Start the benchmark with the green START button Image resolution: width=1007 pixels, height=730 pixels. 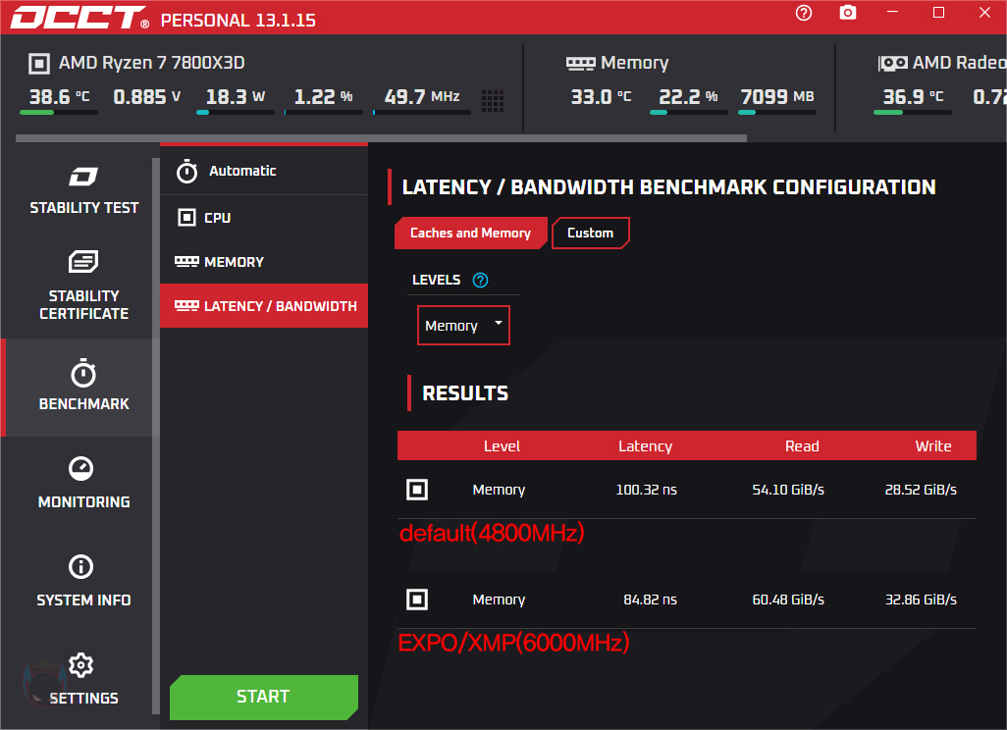(264, 698)
